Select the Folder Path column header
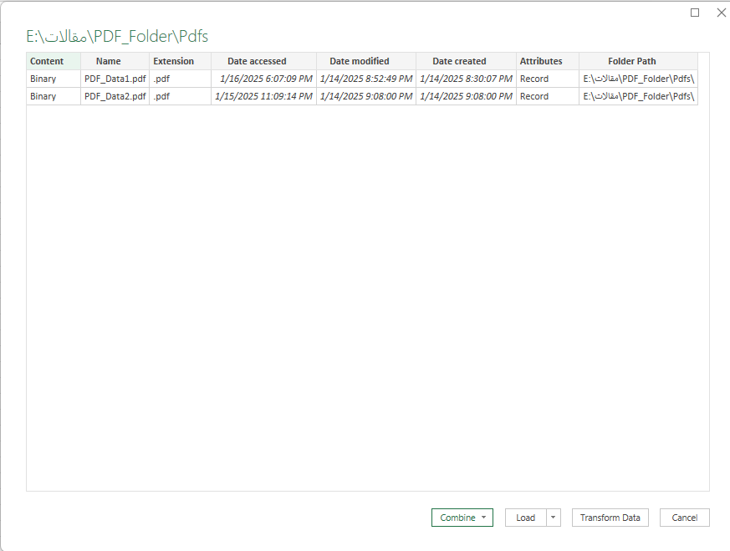The image size is (730, 551). pyautogui.click(x=638, y=61)
